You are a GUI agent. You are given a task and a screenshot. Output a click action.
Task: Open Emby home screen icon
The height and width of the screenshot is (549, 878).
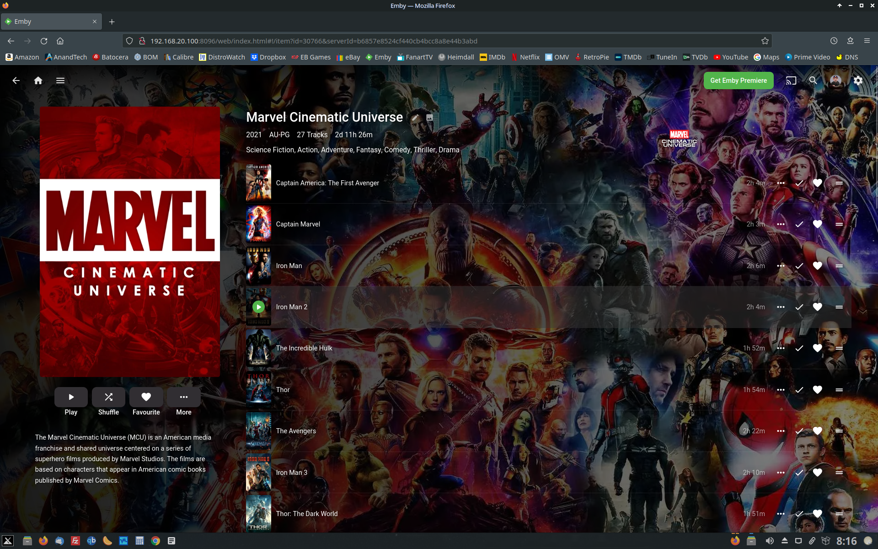click(38, 81)
